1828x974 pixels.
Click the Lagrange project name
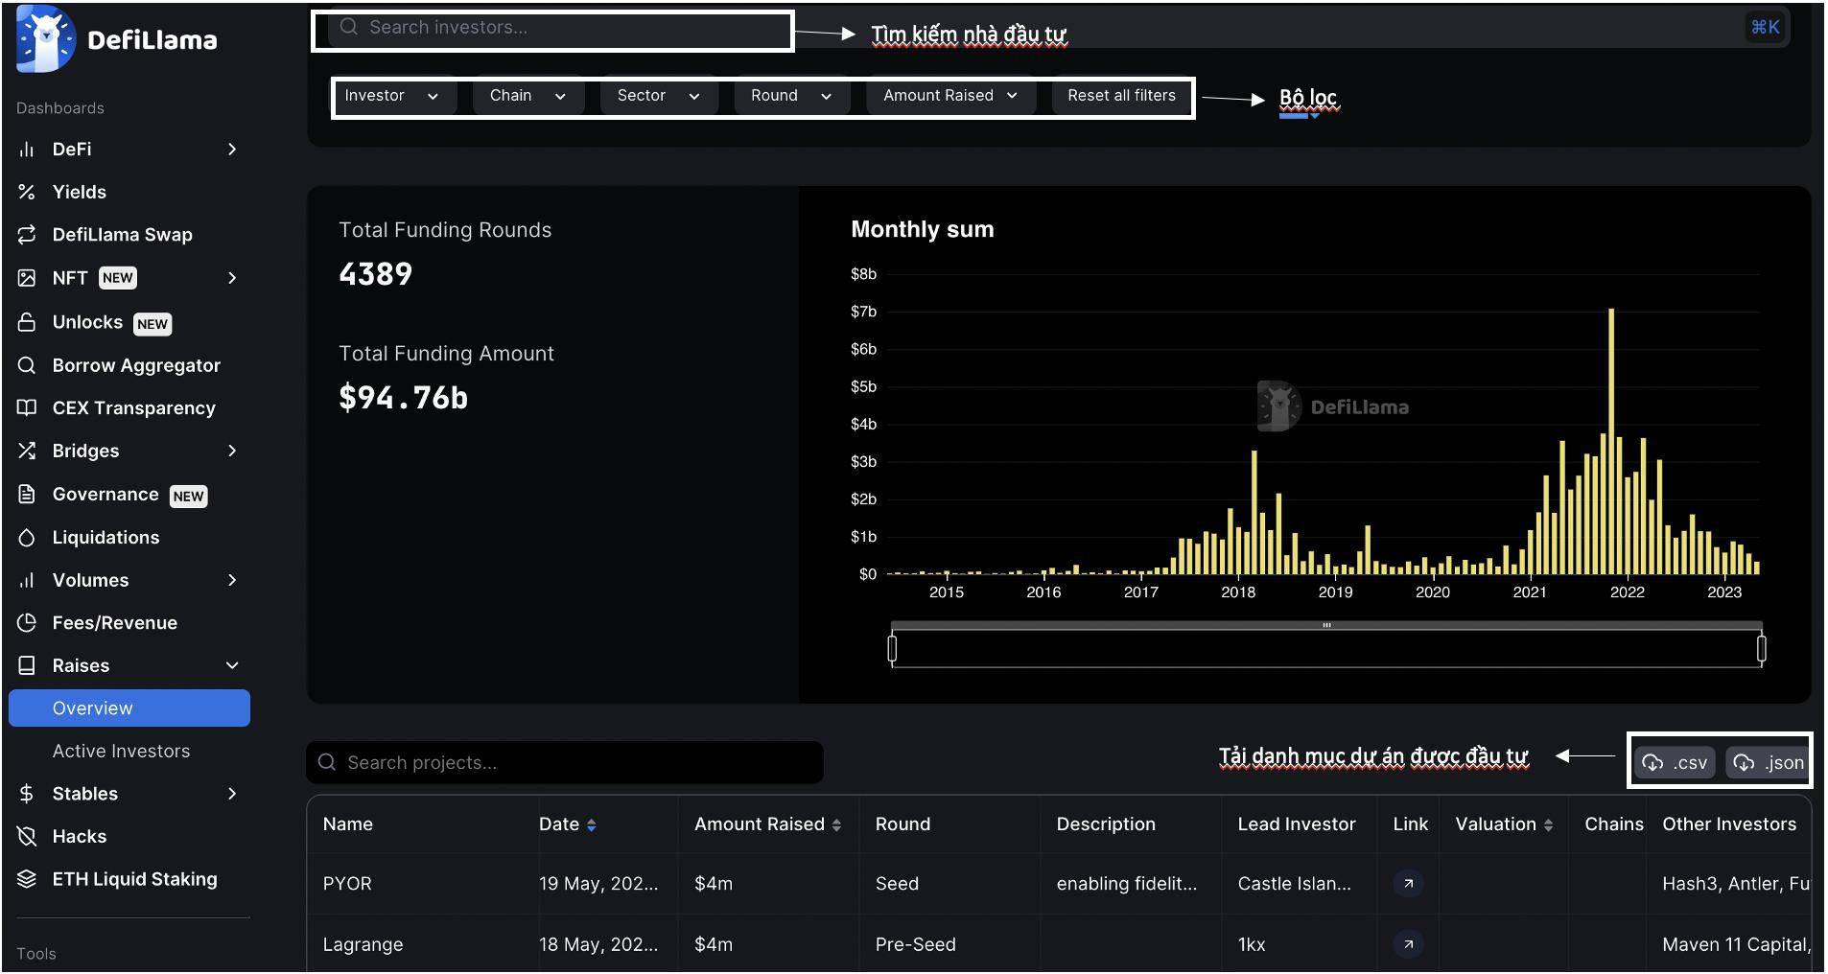[x=363, y=944]
